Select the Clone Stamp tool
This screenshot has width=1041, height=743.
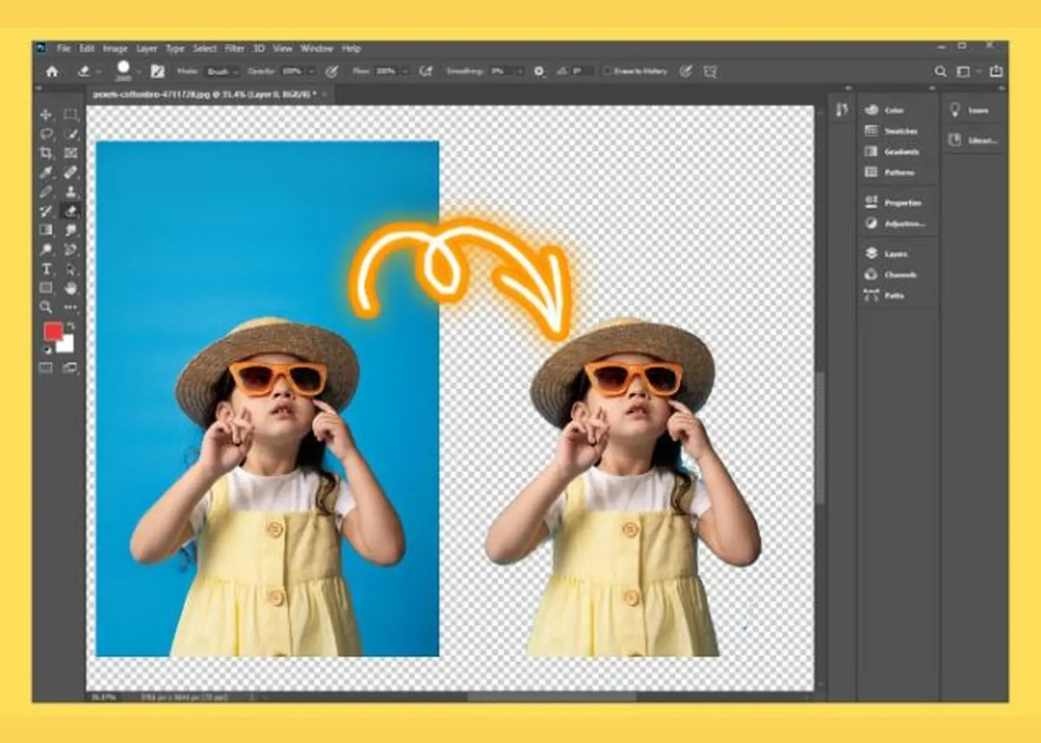(70, 192)
